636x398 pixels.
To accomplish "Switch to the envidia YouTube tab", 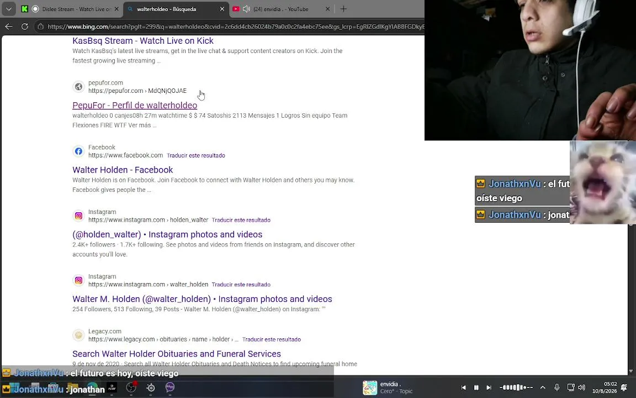I will 282,9.
